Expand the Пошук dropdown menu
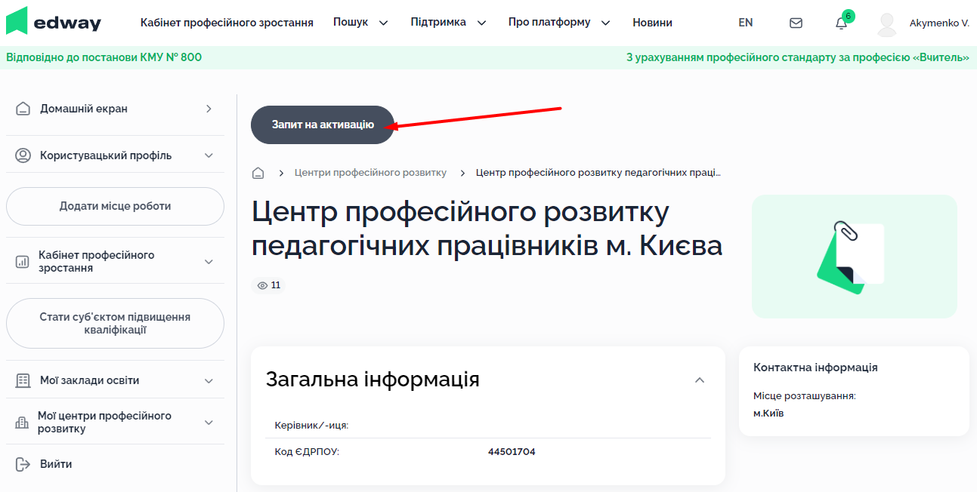977x492 pixels. click(360, 23)
